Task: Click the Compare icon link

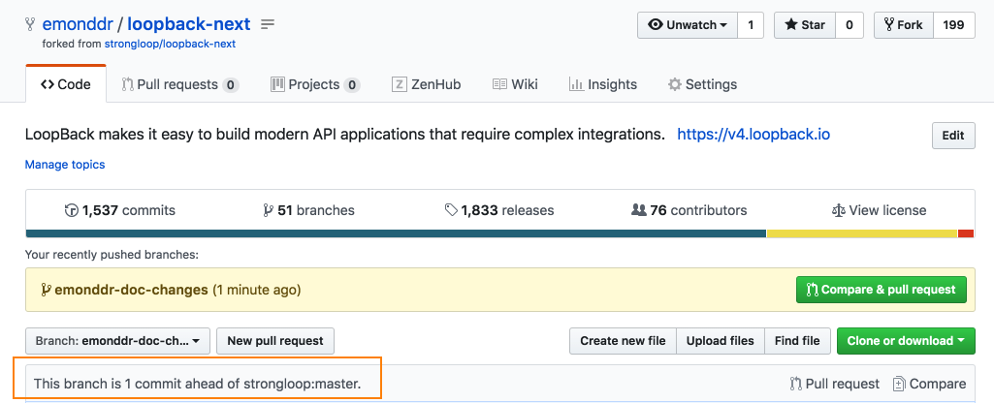Action: tap(929, 384)
